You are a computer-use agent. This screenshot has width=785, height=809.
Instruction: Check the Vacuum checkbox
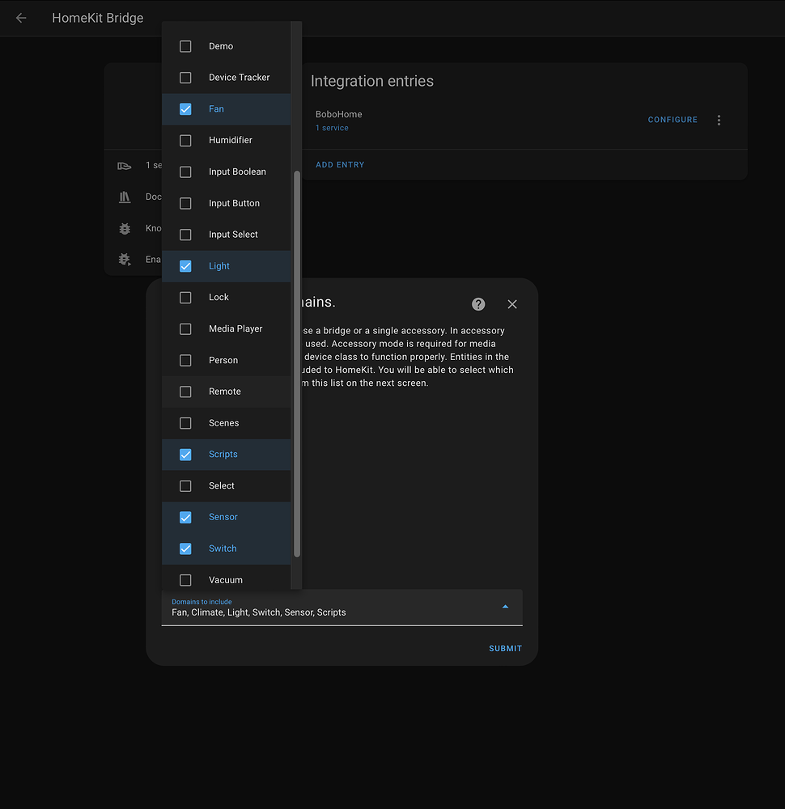(x=185, y=579)
